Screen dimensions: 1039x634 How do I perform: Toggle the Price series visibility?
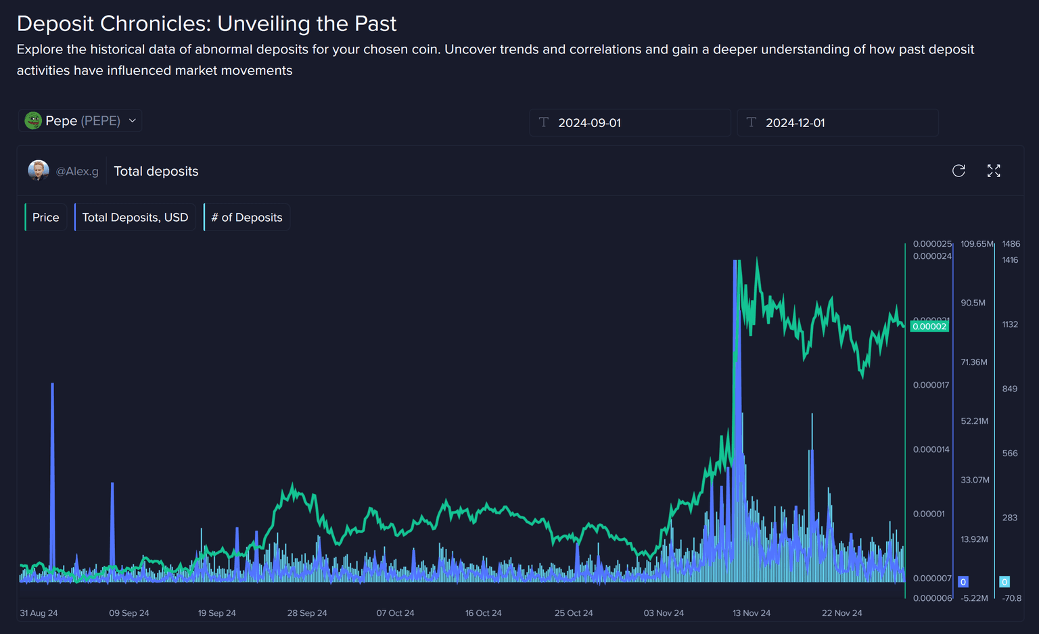pyautogui.click(x=46, y=218)
